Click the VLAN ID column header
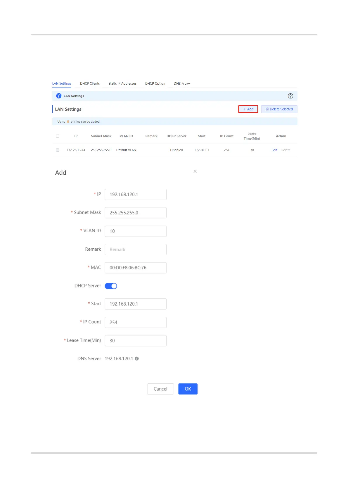 pyautogui.click(x=126, y=136)
